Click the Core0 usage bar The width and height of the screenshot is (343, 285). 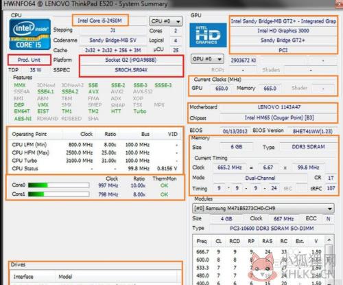tap(58, 185)
